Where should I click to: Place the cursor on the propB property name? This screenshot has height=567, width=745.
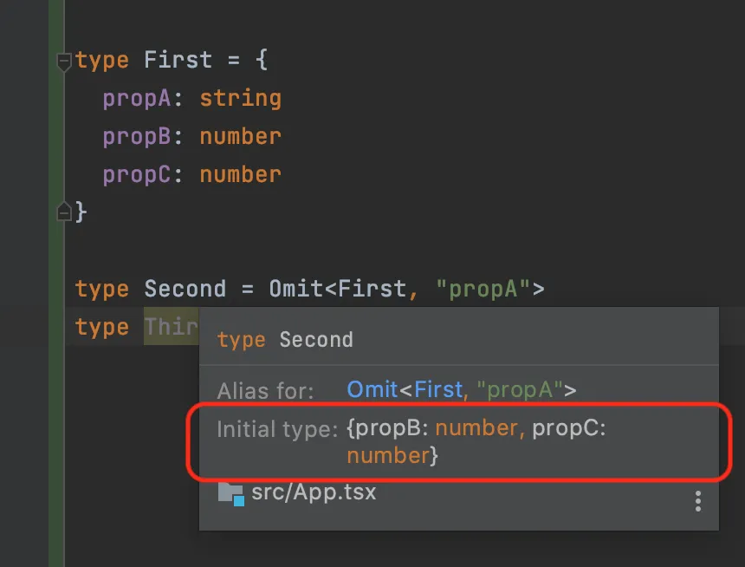(x=137, y=136)
